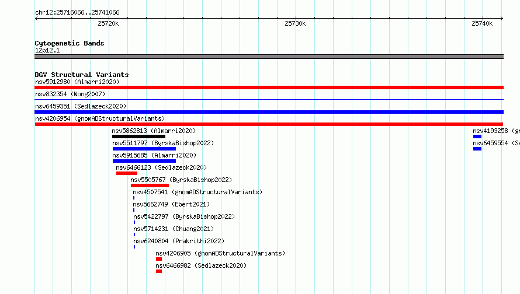
Task: Select the nsv4193258 variant label
Action: click(496, 131)
